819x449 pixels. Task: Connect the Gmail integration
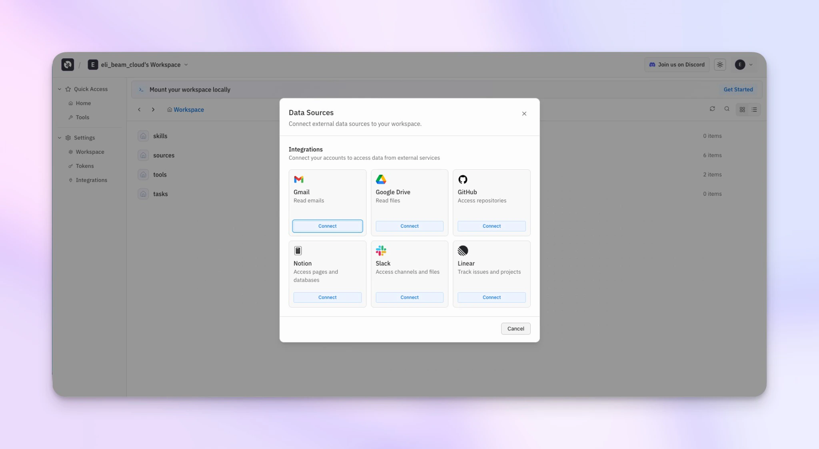click(327, 226)
